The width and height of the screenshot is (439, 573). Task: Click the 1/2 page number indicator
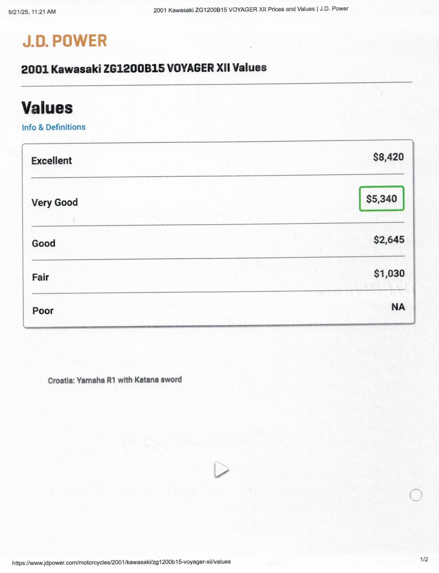pos(424,559)
